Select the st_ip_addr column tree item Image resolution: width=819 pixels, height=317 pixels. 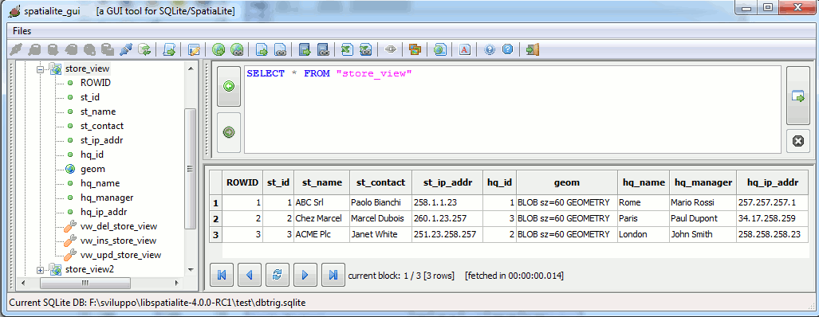(x=102, y=140)
